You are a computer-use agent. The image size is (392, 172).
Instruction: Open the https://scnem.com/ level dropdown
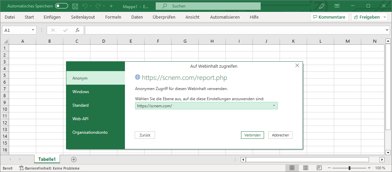206,106
